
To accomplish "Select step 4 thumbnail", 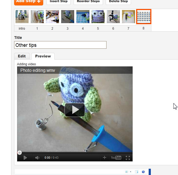I will [83, 17].
